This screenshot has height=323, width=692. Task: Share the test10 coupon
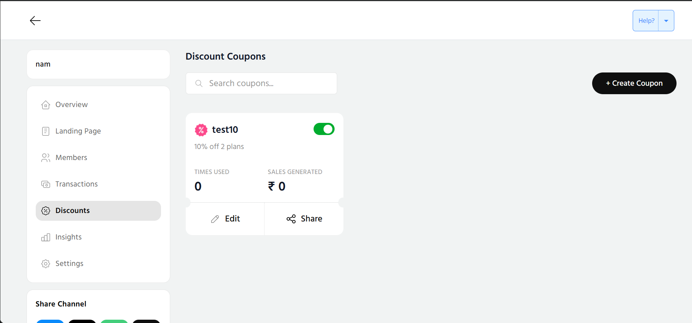(x=304, y=219)
